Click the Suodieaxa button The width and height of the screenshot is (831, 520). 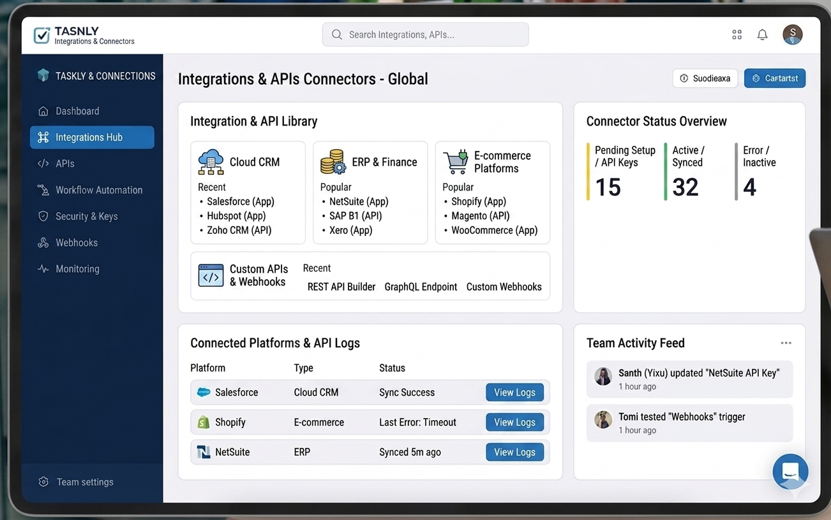point(705,78)
